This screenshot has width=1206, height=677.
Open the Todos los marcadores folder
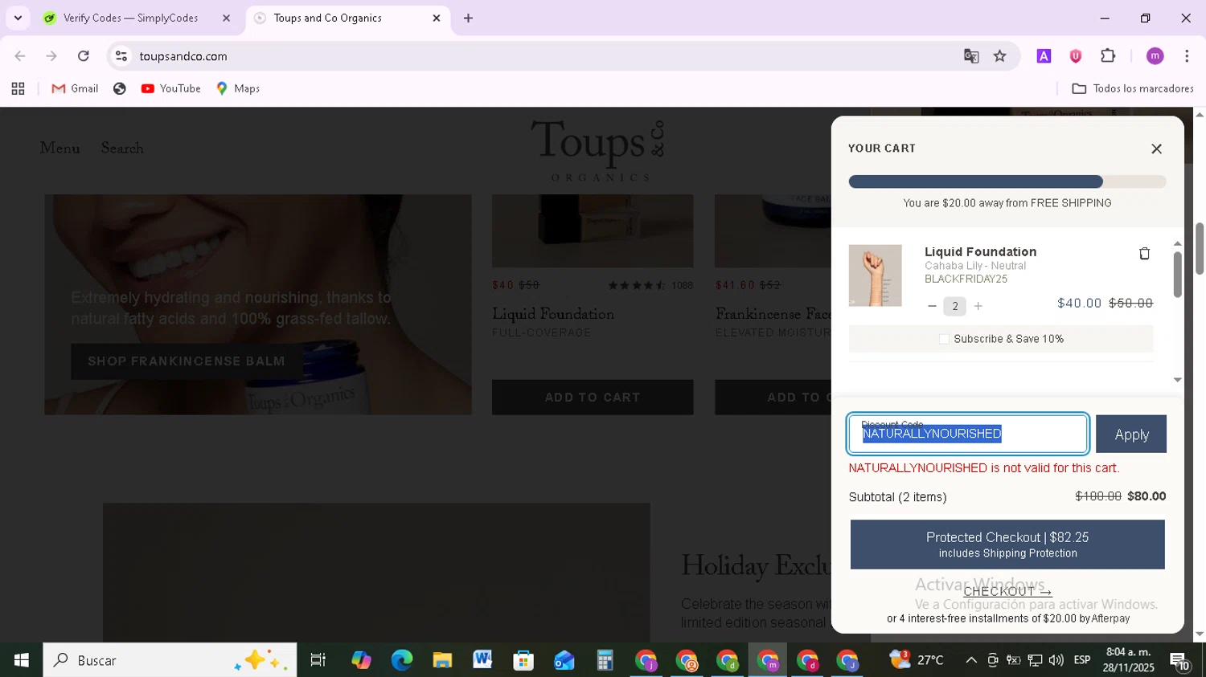(1133, 88)
